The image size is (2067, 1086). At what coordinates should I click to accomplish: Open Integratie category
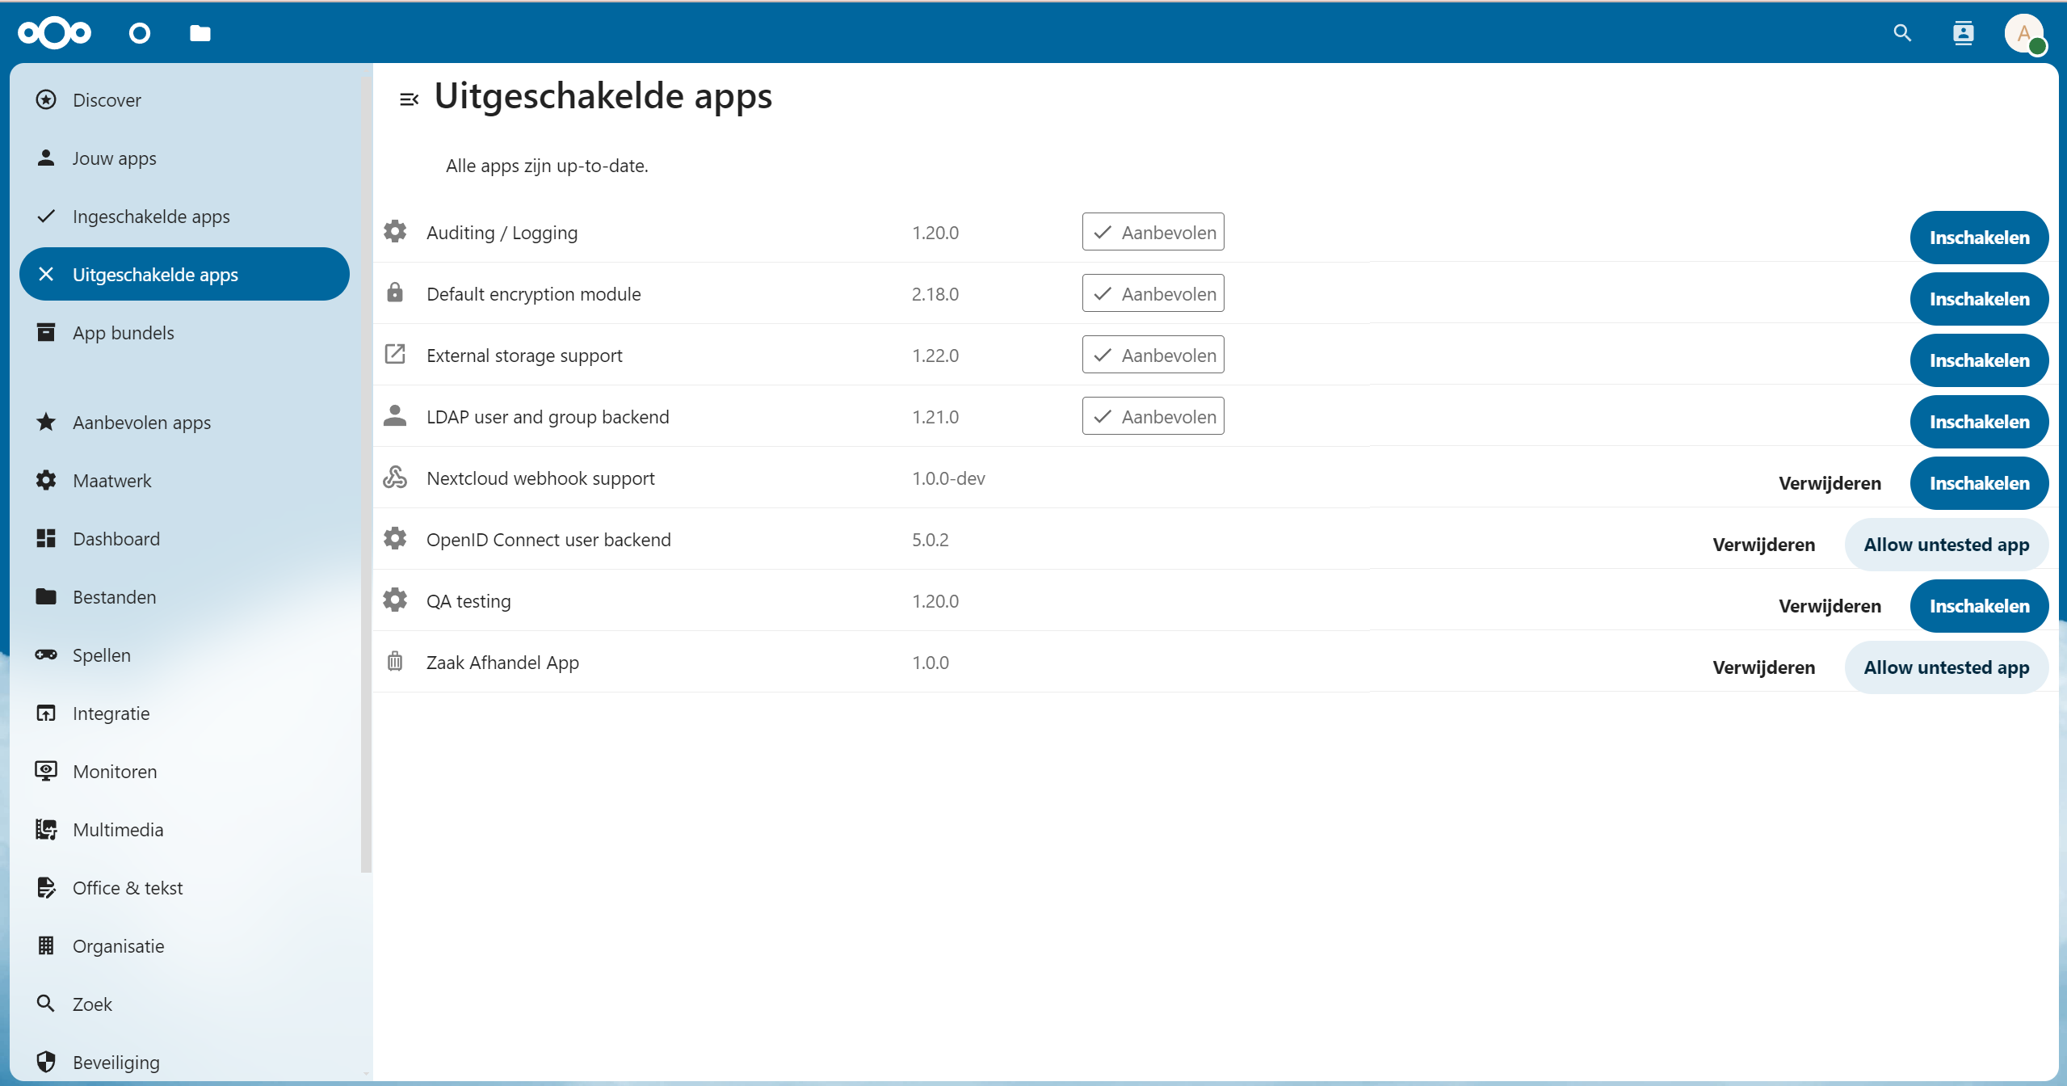184,713
